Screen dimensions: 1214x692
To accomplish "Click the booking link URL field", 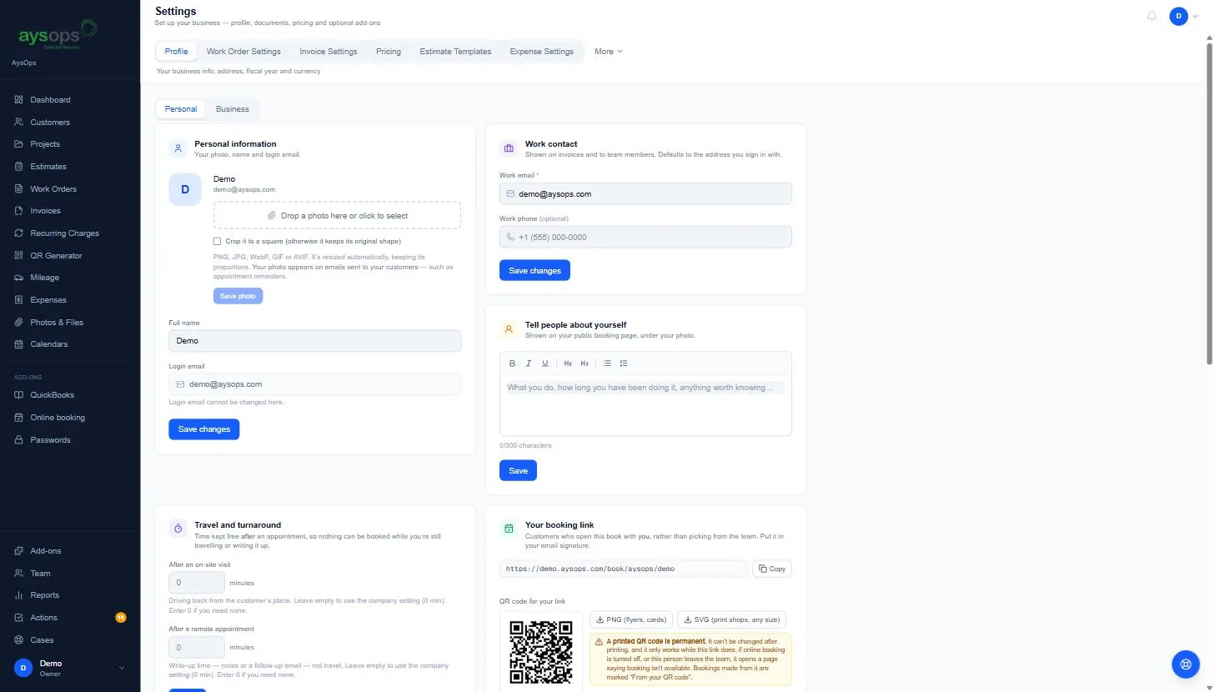I will pyautogui.click(x=623, y=569).
